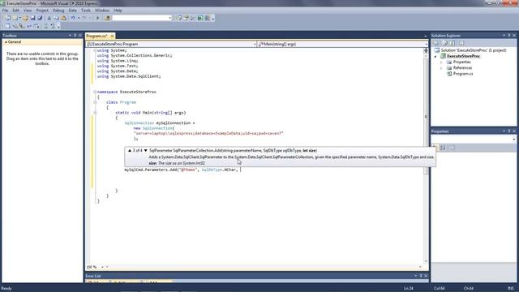Open the Tools menu
The width and height of the screenshot is (519, 292).
pyautogui.click(x=86, y=11)
